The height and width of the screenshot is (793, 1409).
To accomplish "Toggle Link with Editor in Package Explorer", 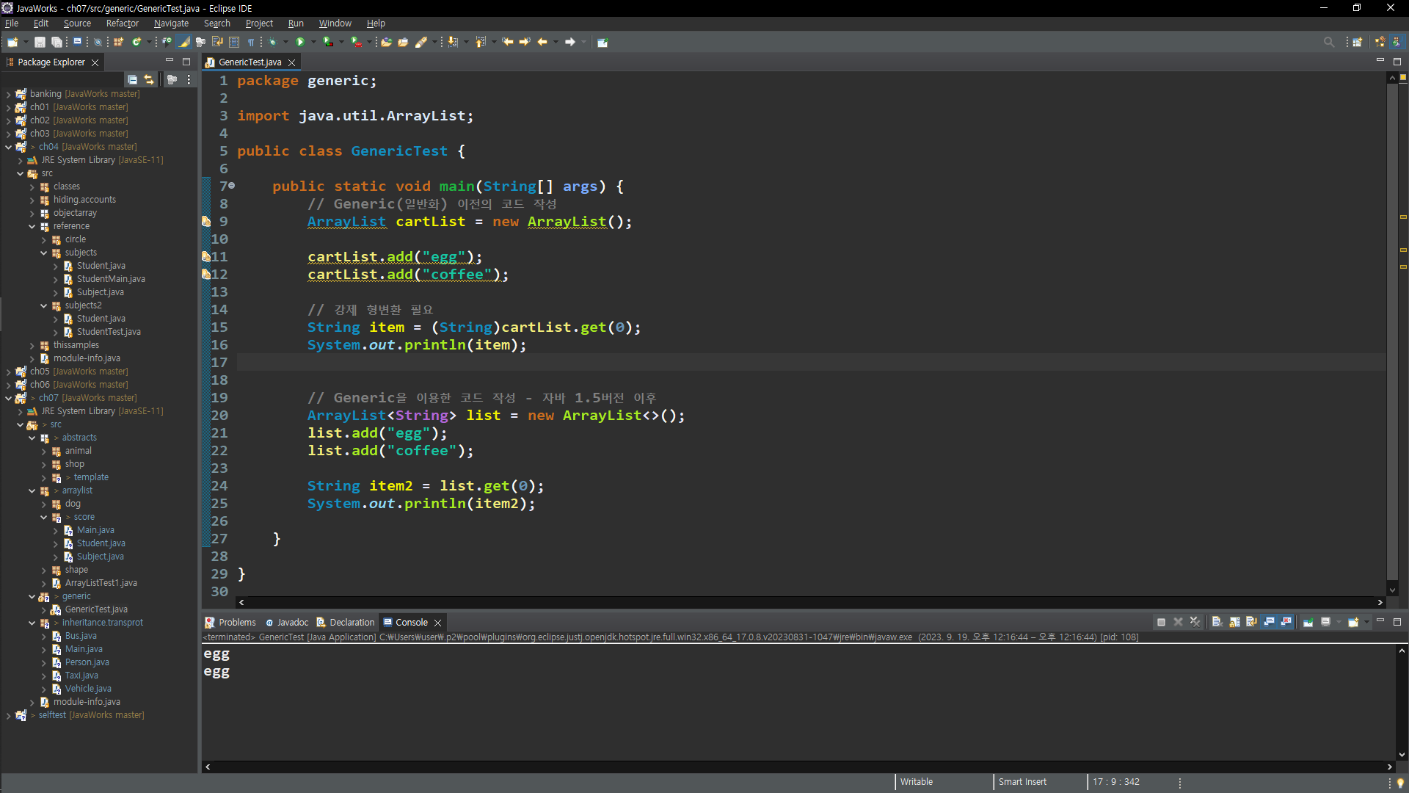I will click(x=149, y=79).
